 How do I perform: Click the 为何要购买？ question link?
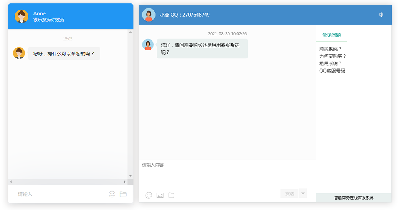(x=333, y=56)
